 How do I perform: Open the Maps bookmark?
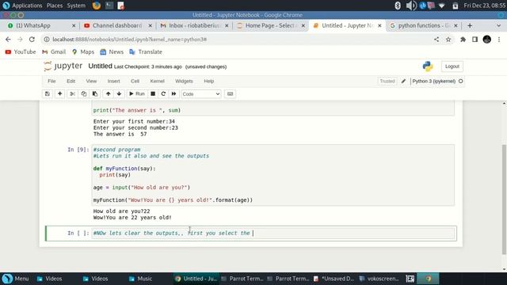click(83, 51)
